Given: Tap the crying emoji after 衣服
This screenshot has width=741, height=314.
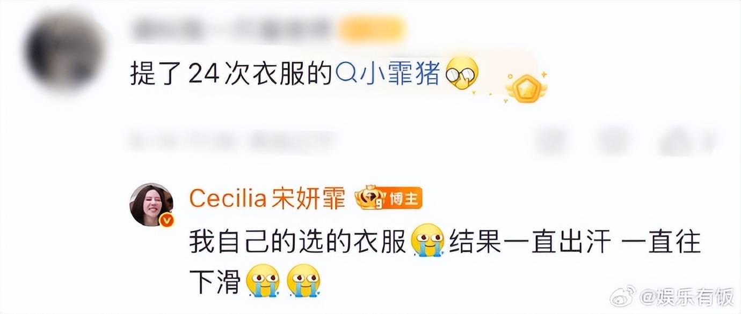Looking at the screenshot, I should click(x=427, y=241).
